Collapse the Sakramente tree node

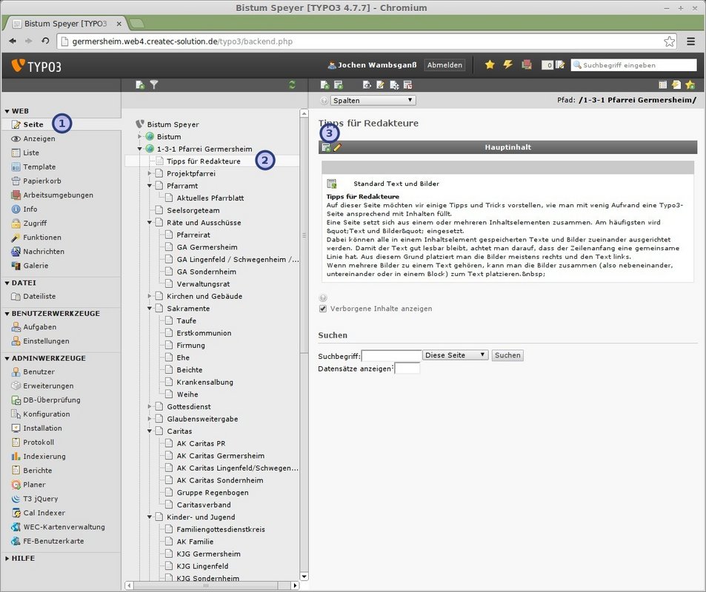coord(150,309)
